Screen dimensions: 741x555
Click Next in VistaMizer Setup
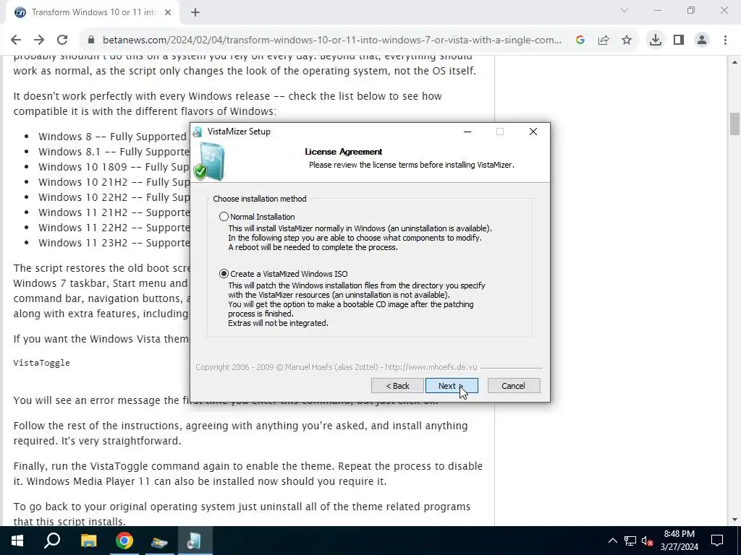tap(452, 386)
